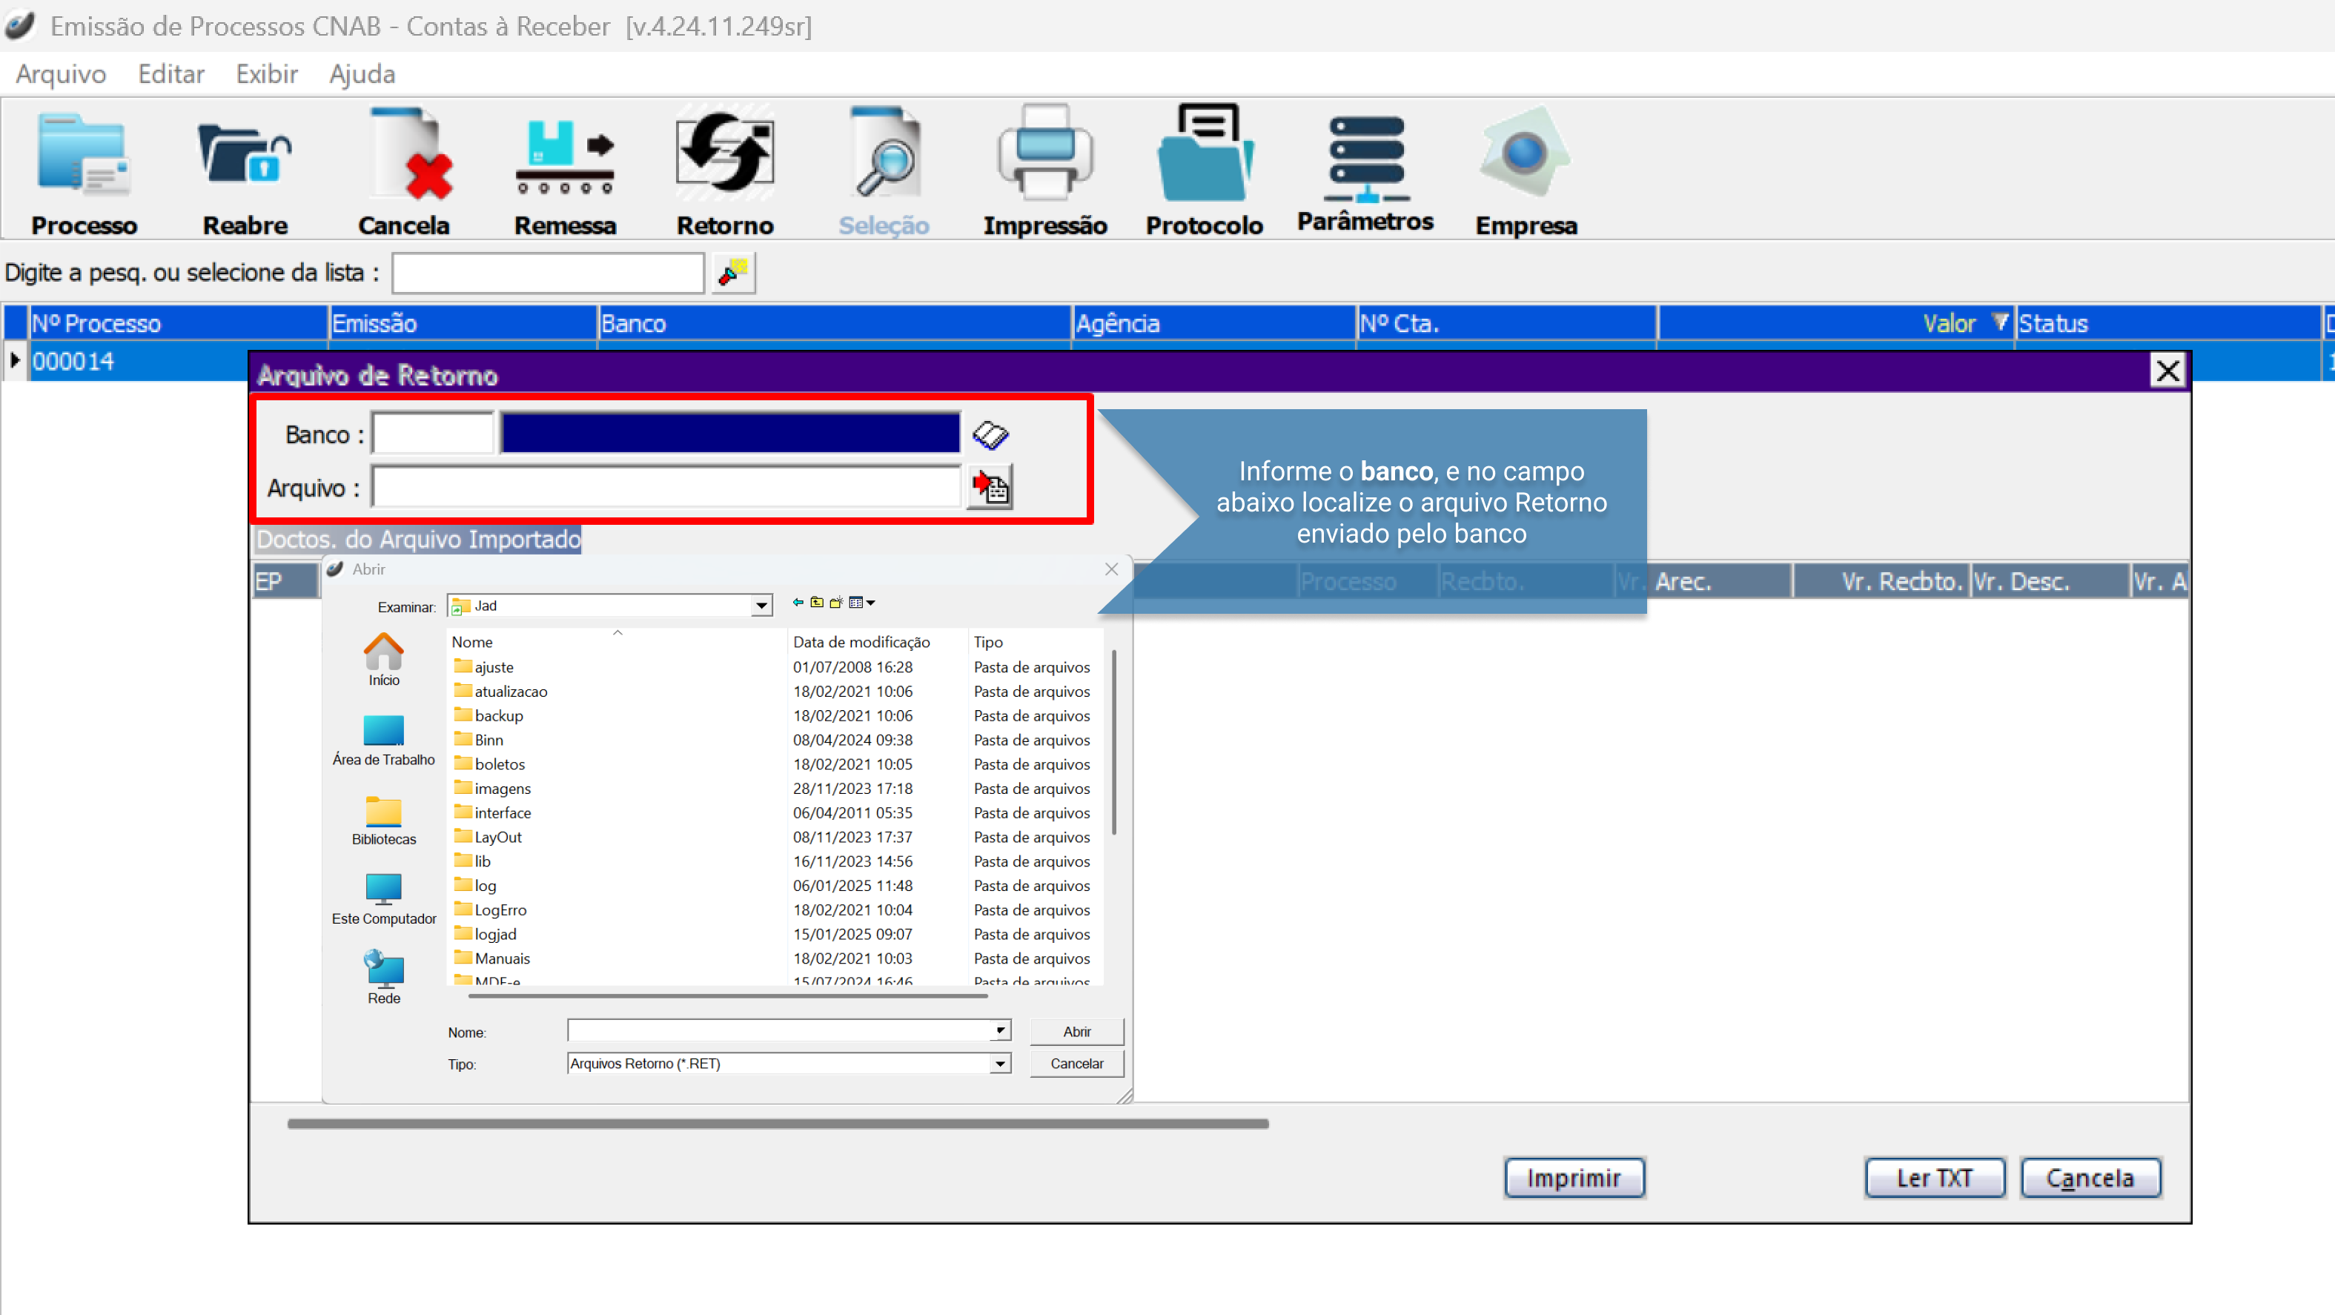Screen dimensions: 2335x1315
Task: Expand the Nome filename dropdown arrow
Action: (x=1000, y=1030)
